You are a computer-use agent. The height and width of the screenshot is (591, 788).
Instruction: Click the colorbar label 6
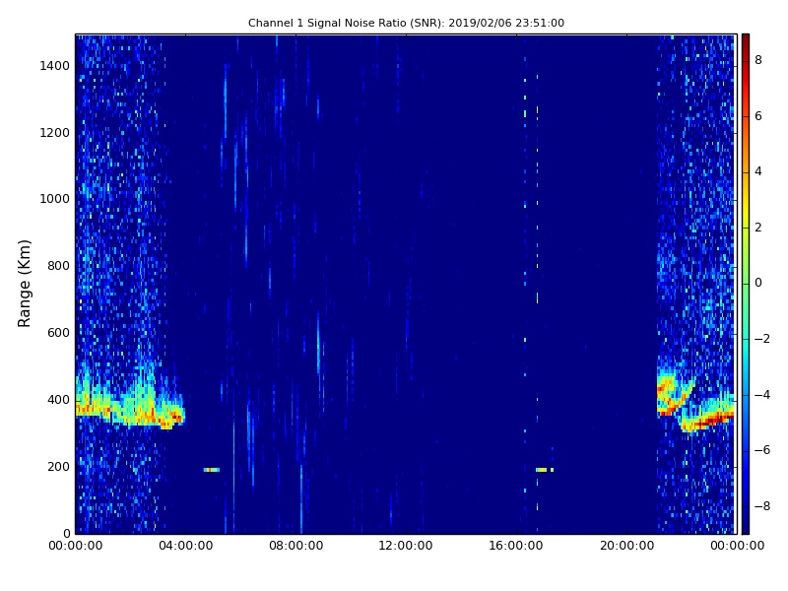click(758, 116)
